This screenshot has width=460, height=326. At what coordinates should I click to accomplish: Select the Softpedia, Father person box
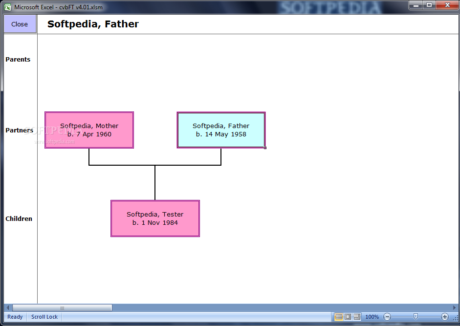[221, 130]
